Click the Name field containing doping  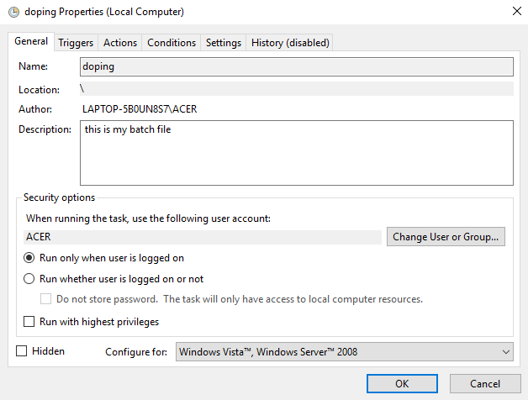(x=296, y=66)
